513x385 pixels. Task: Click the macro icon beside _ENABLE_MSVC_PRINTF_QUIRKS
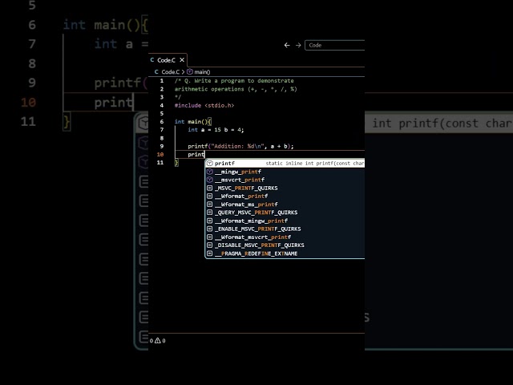click(x=210, y=229)
